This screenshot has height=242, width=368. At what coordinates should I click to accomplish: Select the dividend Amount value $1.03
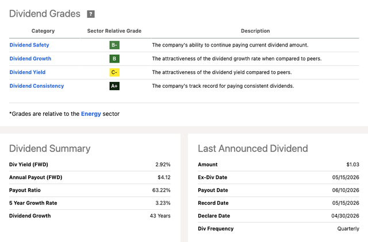click(x=352, y=165)
